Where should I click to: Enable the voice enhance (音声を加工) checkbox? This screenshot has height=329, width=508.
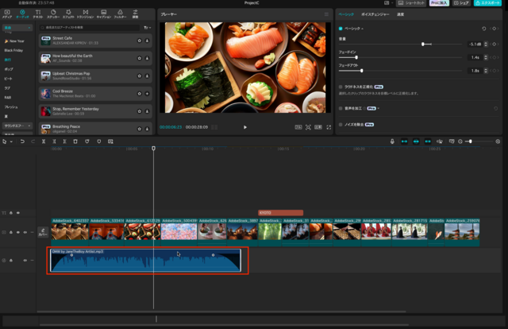(x=341, y=108)
